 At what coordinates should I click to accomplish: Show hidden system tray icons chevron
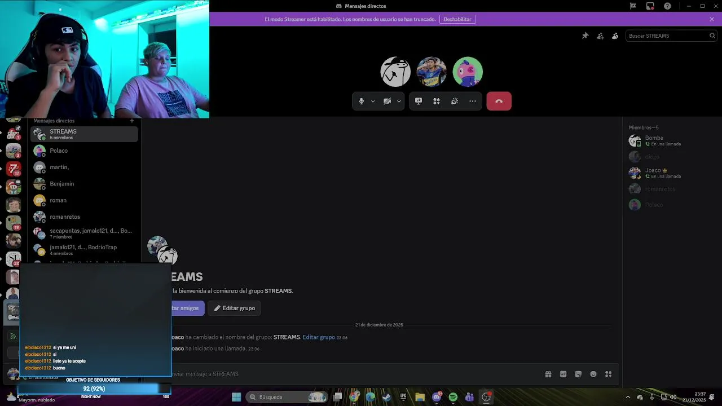[x=628, y=397]
